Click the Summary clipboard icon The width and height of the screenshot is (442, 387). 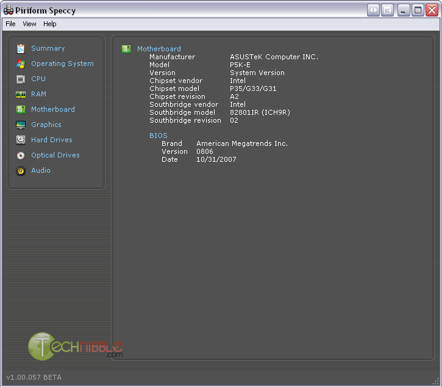point(21,49)
